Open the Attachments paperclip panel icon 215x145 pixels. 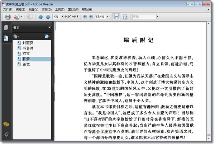[6, 135]
